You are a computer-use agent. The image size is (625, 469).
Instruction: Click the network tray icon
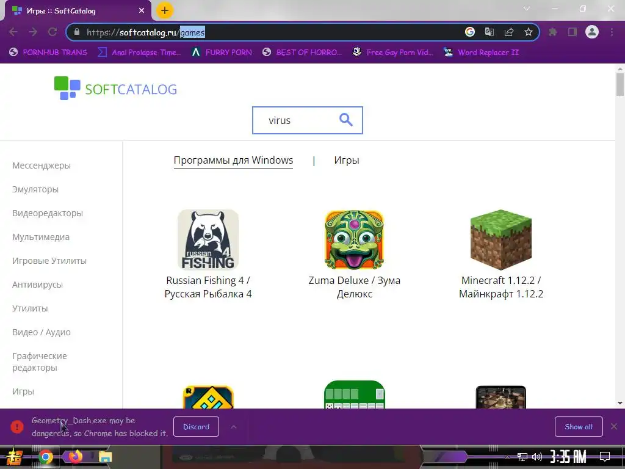point(522,457)
